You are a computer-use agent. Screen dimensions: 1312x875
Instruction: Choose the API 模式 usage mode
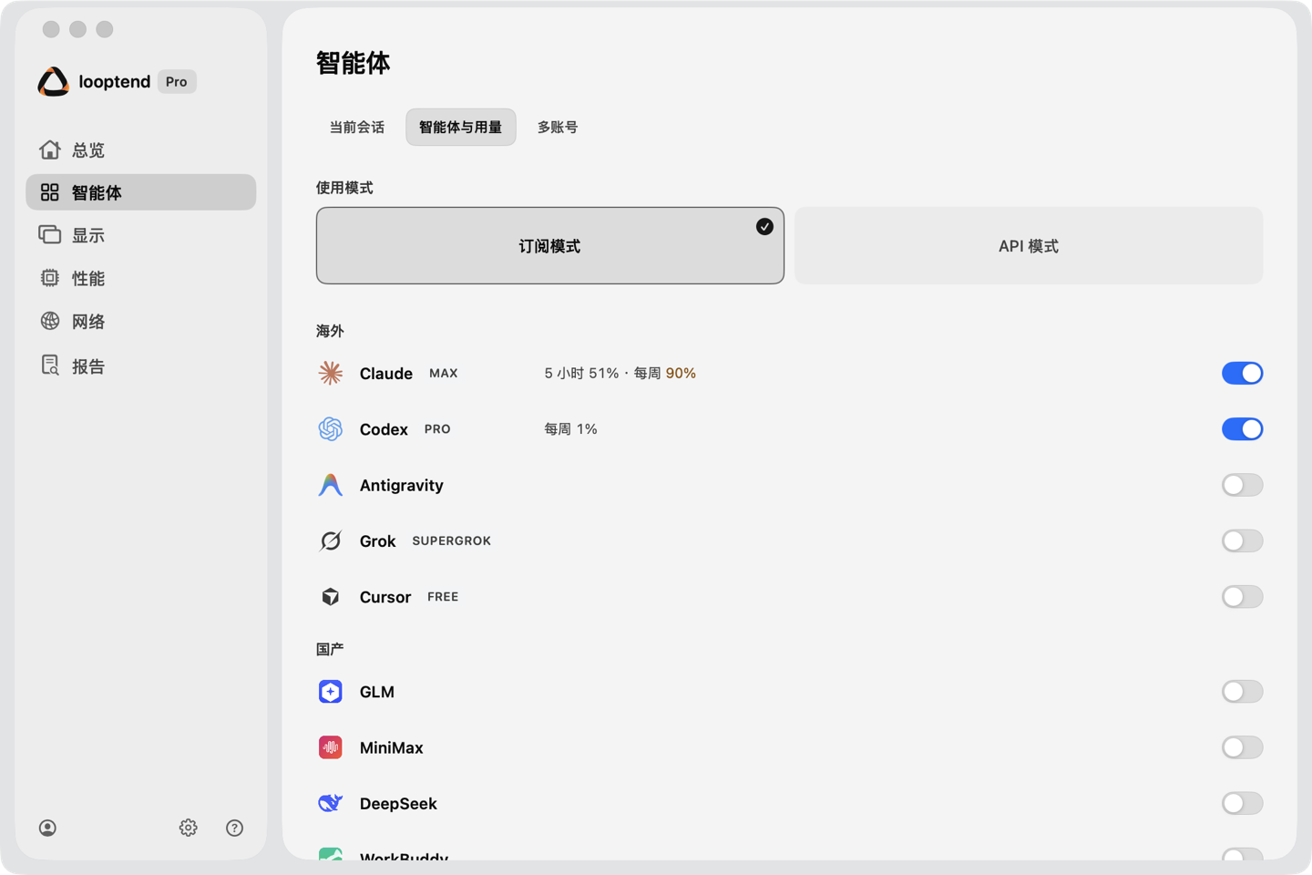coord(1029,246)
